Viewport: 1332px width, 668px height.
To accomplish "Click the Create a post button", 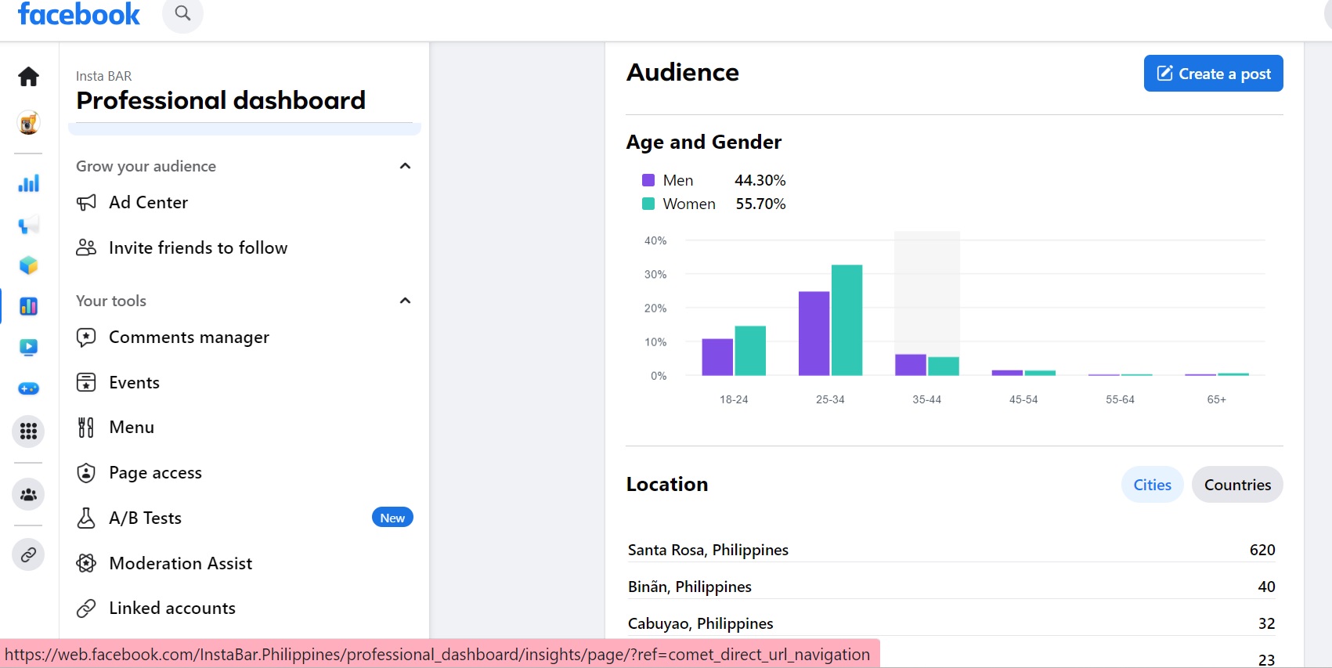I will coord(1213,74).
